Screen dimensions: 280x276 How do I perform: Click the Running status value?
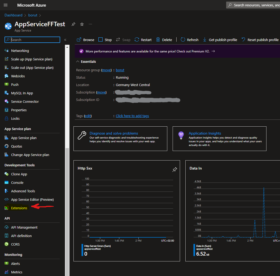122,77
